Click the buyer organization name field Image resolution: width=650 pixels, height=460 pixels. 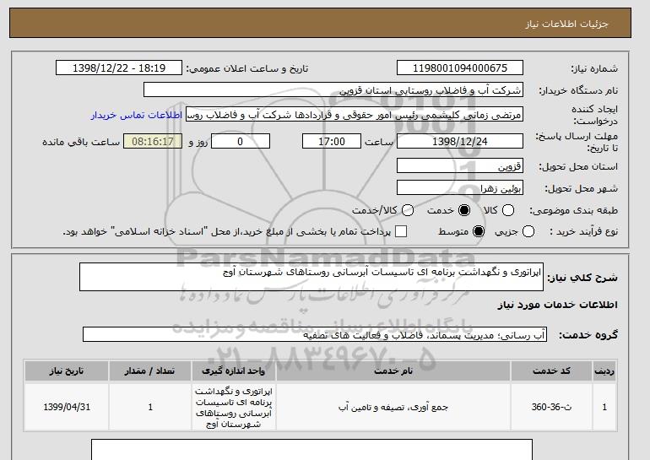coord(333,90)
